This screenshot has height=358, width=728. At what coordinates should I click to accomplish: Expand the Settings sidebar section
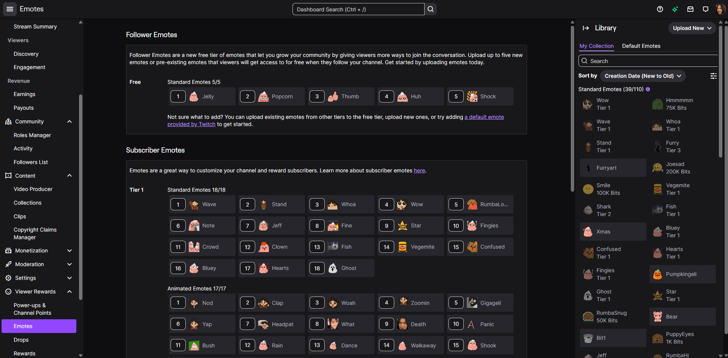(70, 278)
